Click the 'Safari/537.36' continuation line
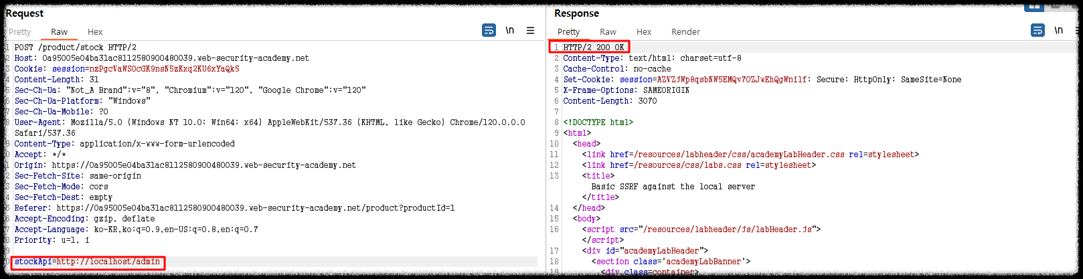1083x279 pixels. (45, 133)
